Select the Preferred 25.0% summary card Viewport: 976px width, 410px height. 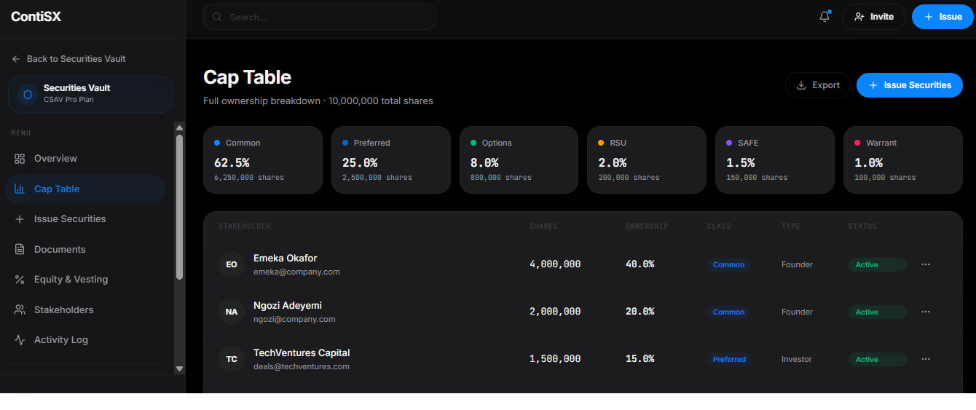coord(391,160)
